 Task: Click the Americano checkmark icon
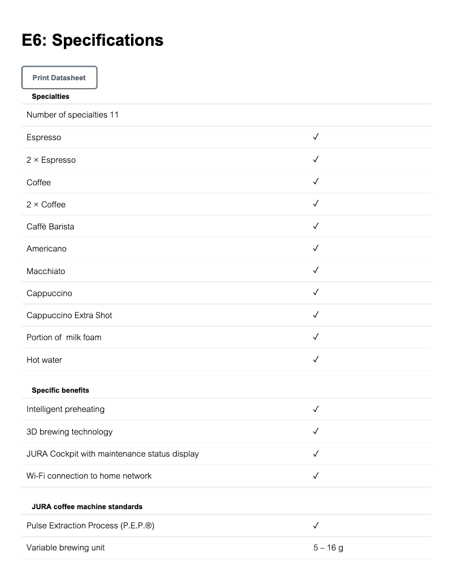tap(316, 248)
